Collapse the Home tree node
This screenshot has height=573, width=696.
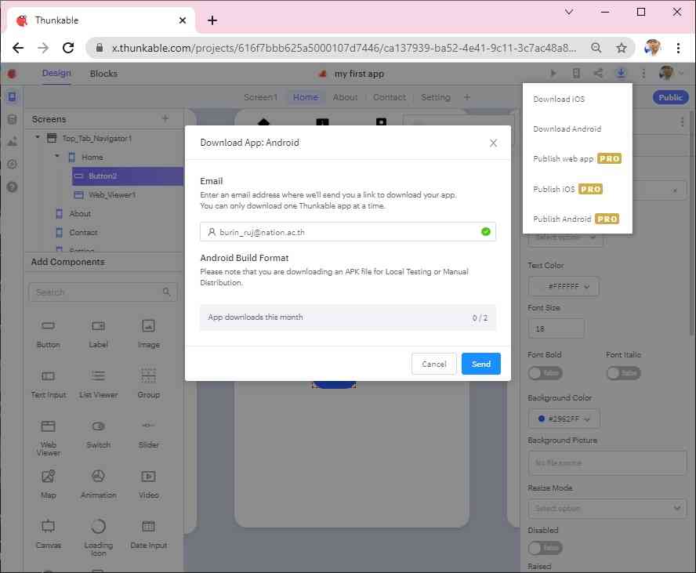pyautogui.click(x=57, y=156)
